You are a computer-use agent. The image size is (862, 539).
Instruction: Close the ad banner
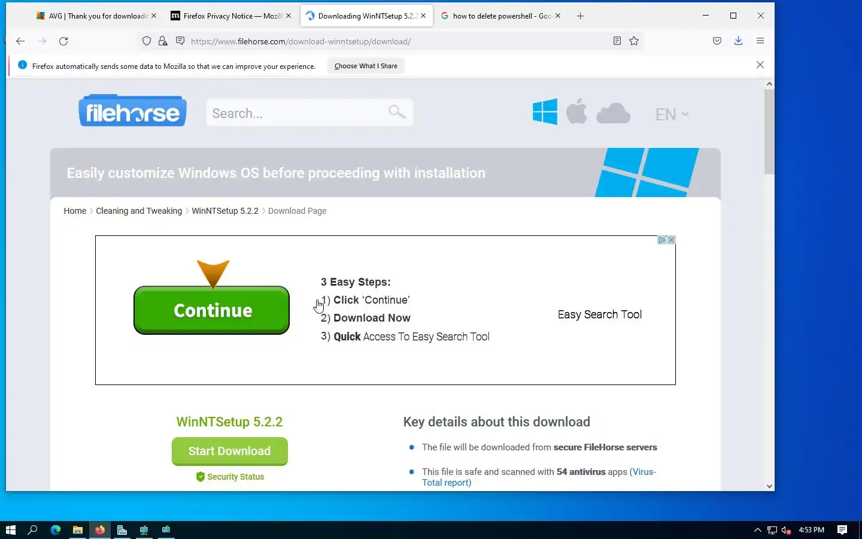671,240
